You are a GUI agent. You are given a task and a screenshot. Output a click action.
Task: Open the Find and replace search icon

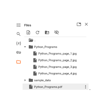tap(19, 34)
